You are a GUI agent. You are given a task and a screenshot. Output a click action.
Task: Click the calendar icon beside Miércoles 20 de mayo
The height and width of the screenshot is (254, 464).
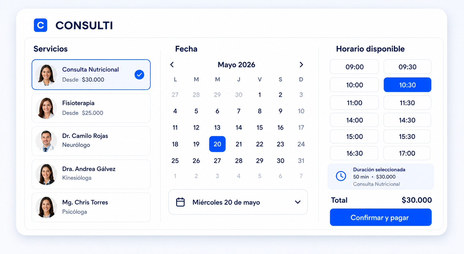[180, 202]
